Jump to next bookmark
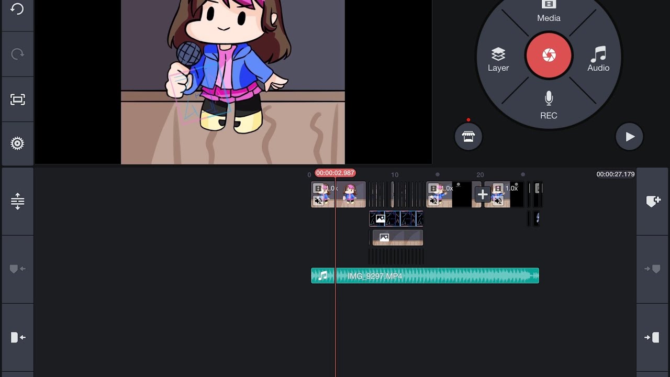The height and width of the screenshot is (377, 670). tap(653, 269)
